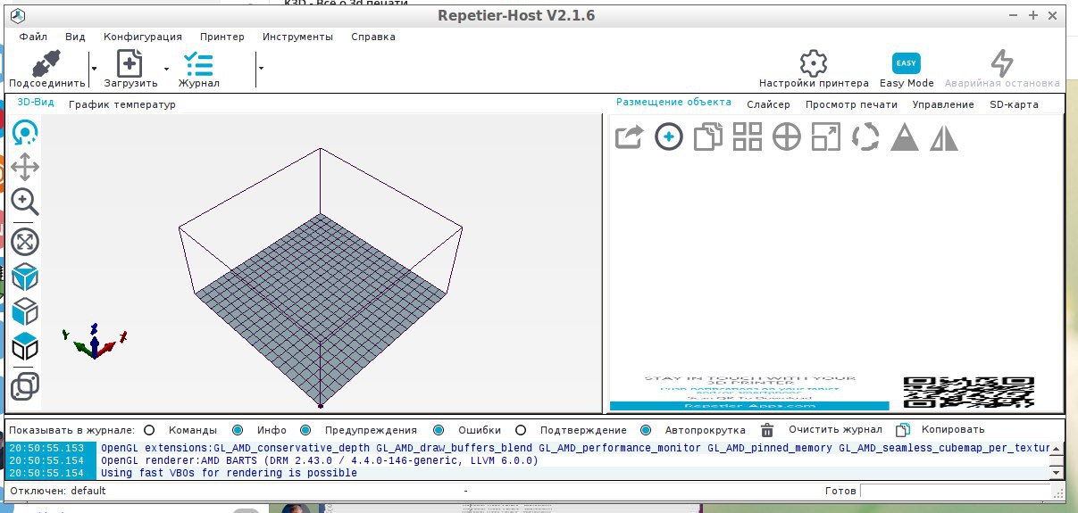Open the Управление tab

943,104
